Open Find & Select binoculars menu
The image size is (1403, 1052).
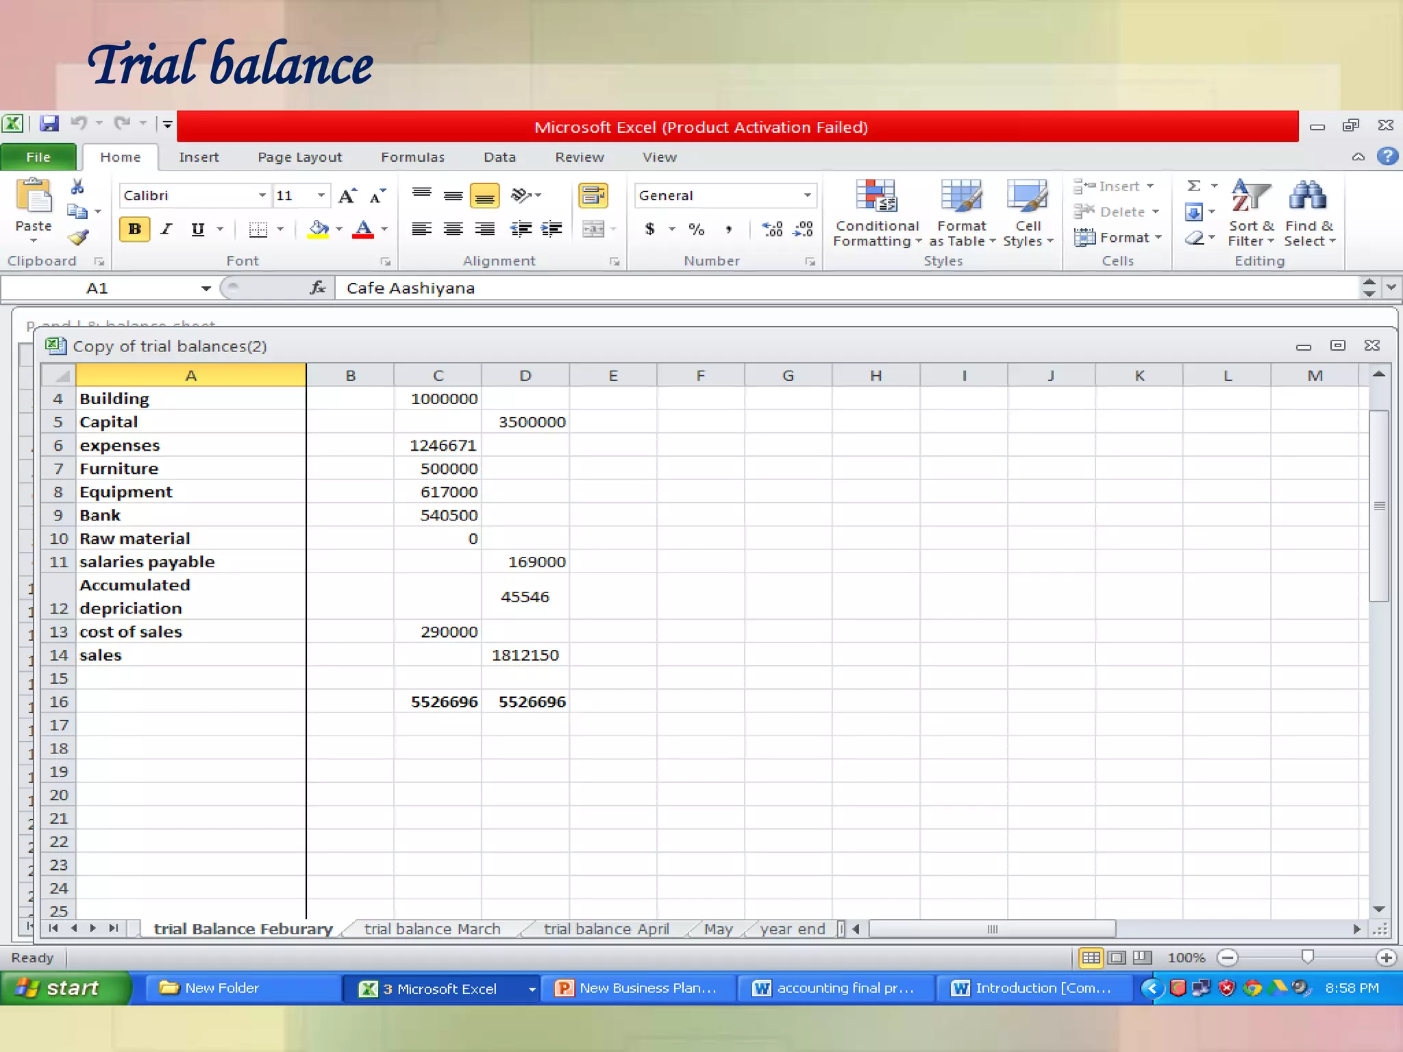click(x=1309, y=213)
